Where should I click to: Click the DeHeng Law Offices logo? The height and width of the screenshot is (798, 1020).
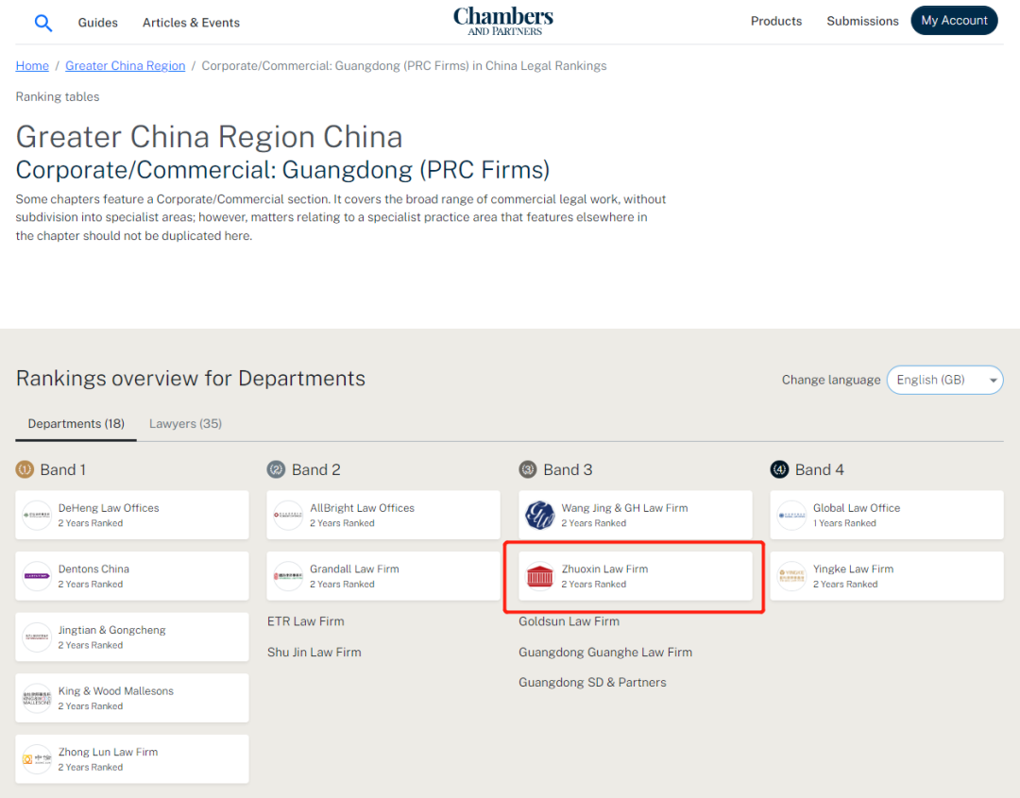tap(37, 515)
